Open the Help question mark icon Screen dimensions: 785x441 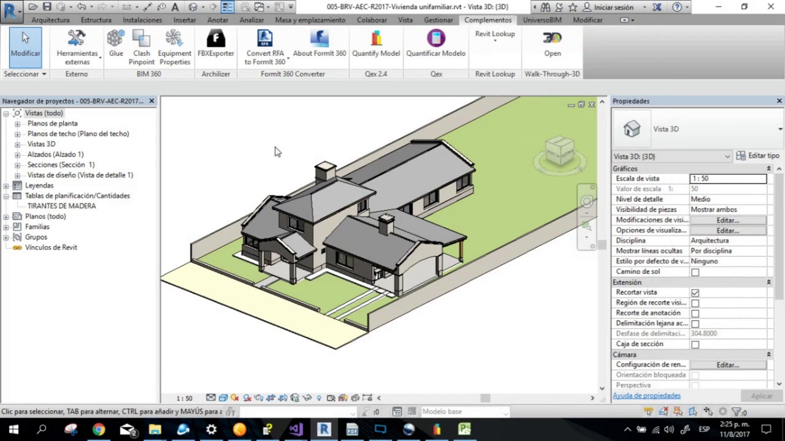click(677, 7)
